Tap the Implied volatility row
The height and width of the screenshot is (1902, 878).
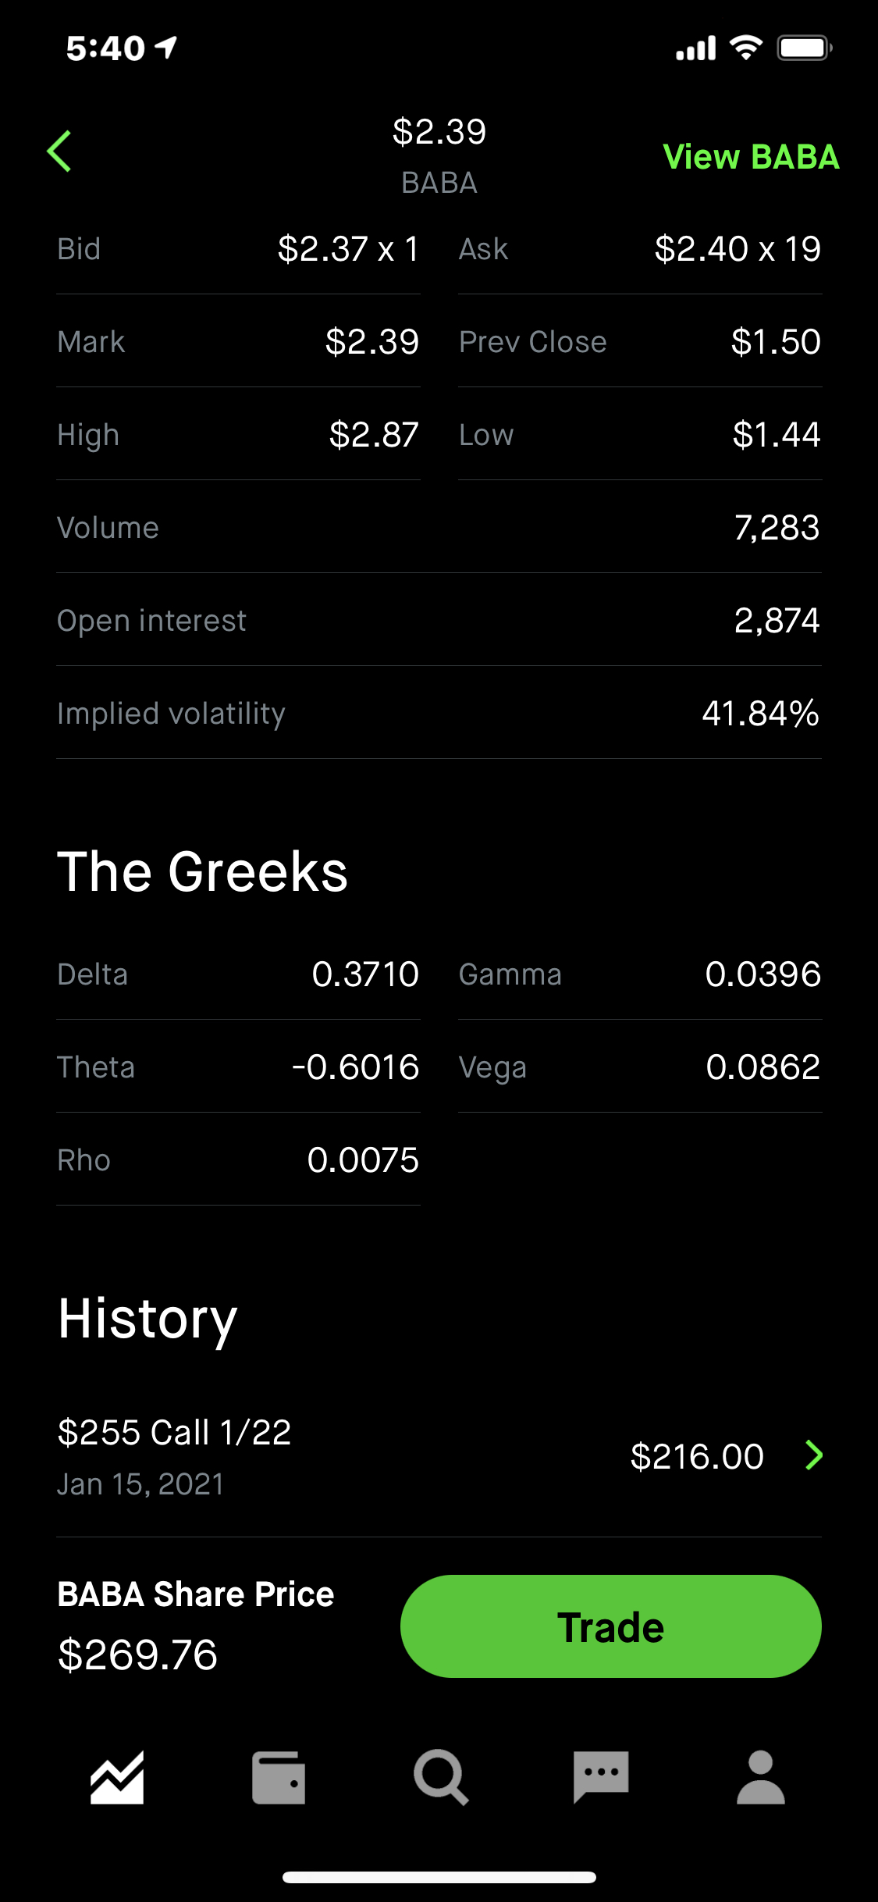[439, 714]
